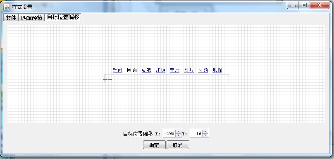Click the Java icon in title bar
This screenshot has width=334, height=159.
pos(7,7)
